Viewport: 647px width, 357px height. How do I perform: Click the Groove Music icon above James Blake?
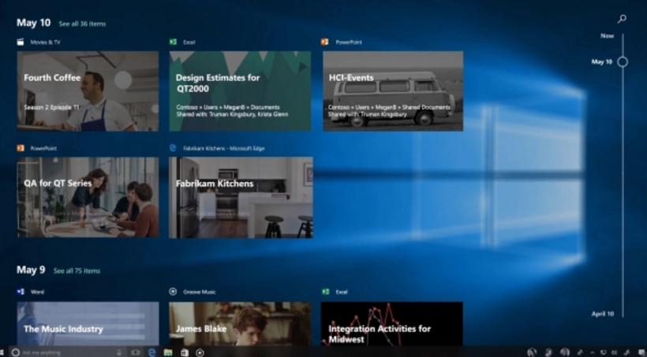173,292
